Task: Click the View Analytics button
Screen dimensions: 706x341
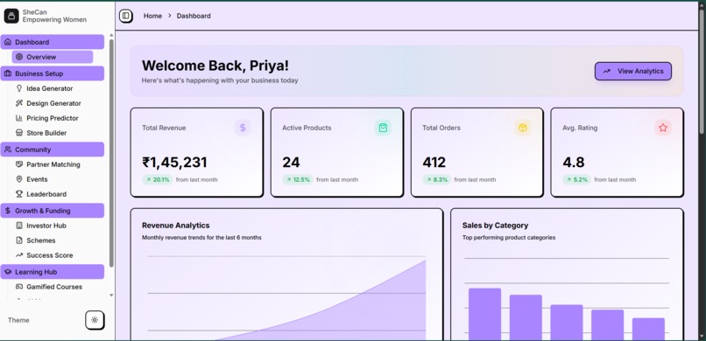Action: (633, 71)
